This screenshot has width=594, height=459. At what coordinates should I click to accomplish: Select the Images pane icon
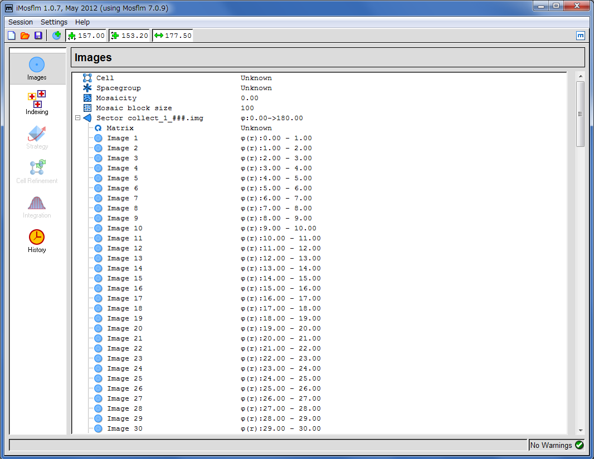37,68
